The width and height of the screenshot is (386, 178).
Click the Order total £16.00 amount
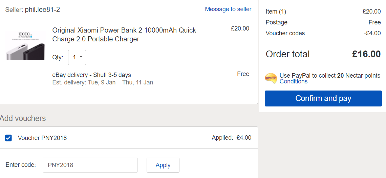tap(366, 54)
